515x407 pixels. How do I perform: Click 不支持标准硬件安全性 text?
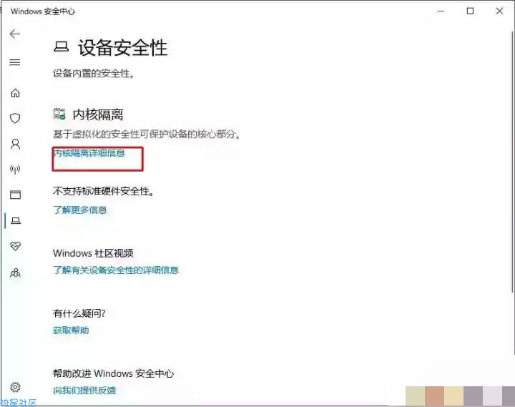coord(103,191)
